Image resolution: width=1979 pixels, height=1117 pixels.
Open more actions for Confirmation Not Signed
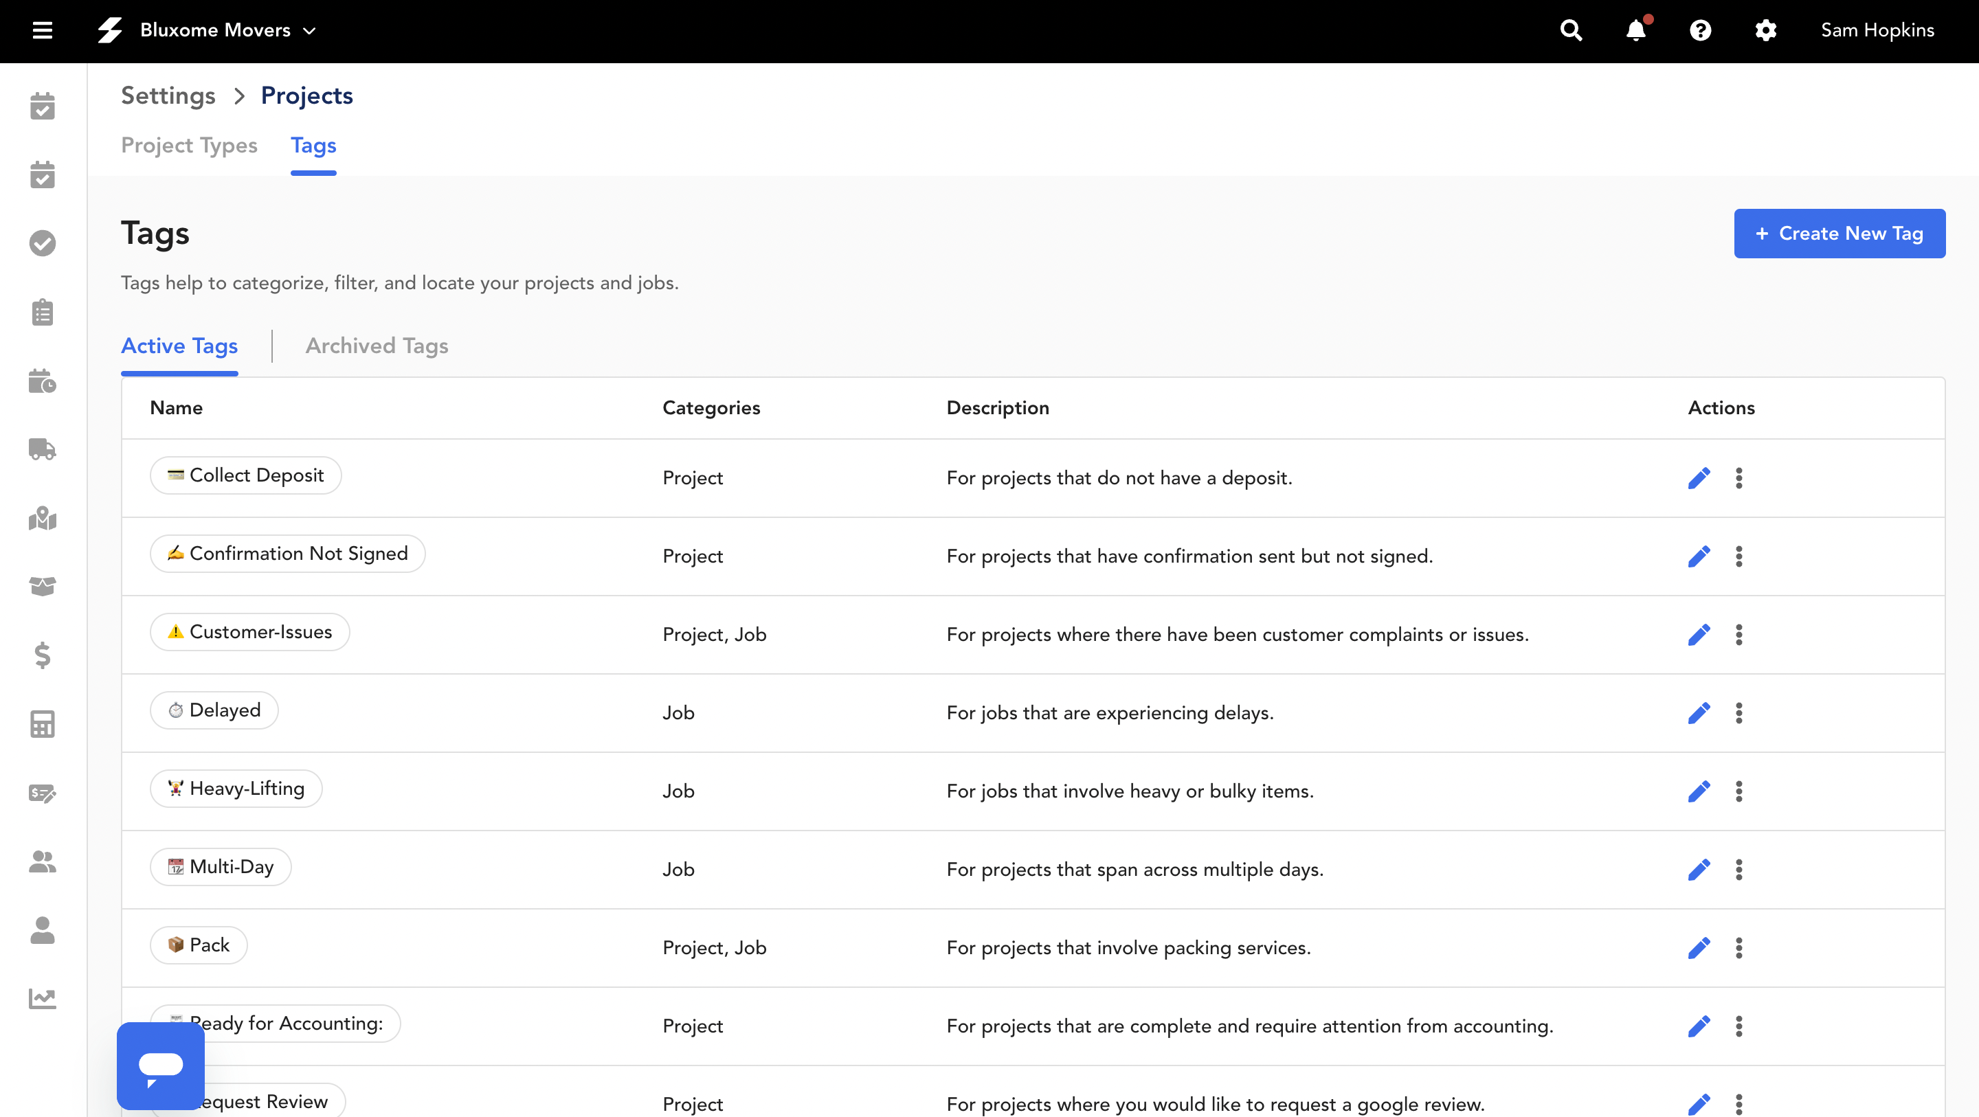click(1738, 556)
